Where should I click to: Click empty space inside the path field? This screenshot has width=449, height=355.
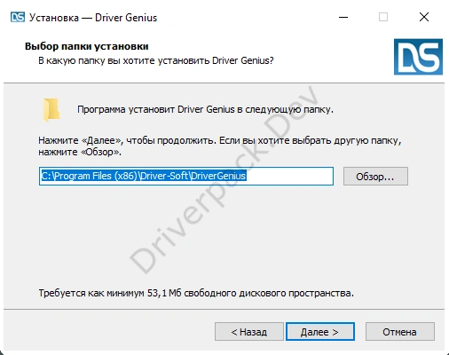pos(289,177)
